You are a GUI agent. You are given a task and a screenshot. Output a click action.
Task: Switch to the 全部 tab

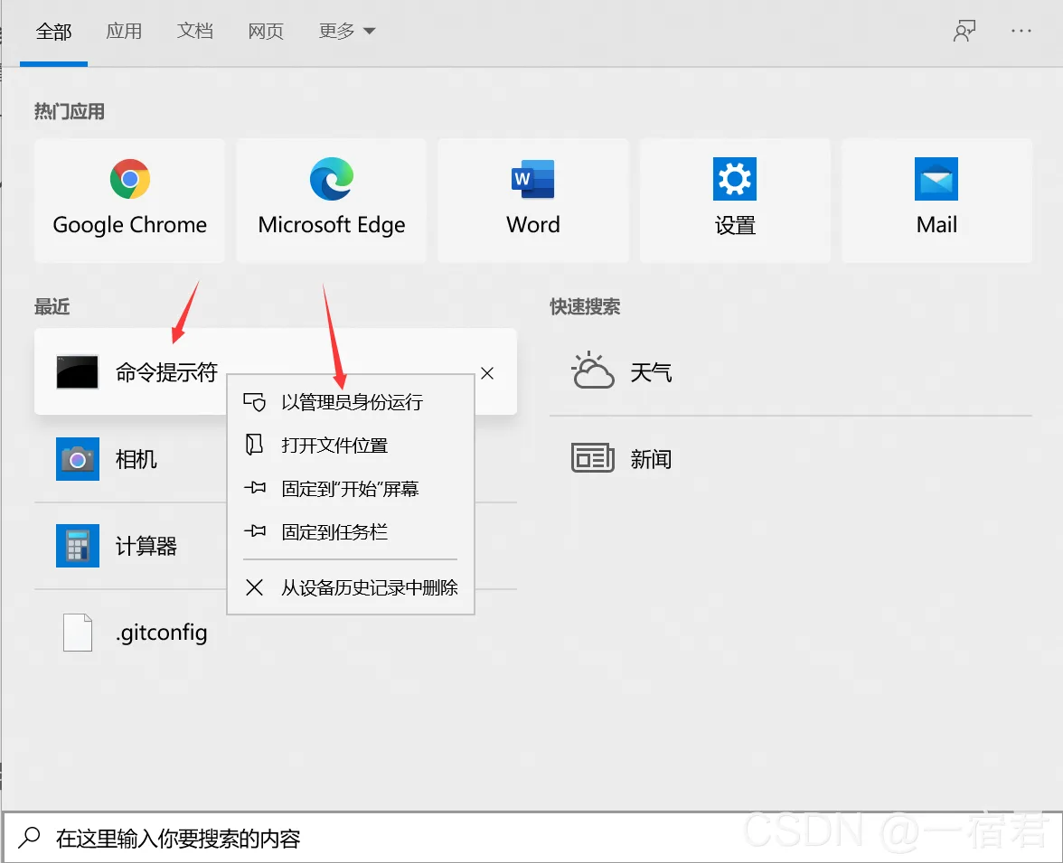53,32
